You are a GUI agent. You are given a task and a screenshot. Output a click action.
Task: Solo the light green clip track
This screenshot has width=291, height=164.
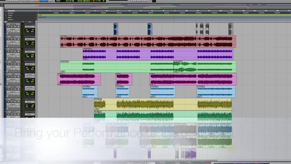[15, 64]
